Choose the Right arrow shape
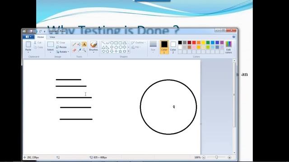 [125, 47]
